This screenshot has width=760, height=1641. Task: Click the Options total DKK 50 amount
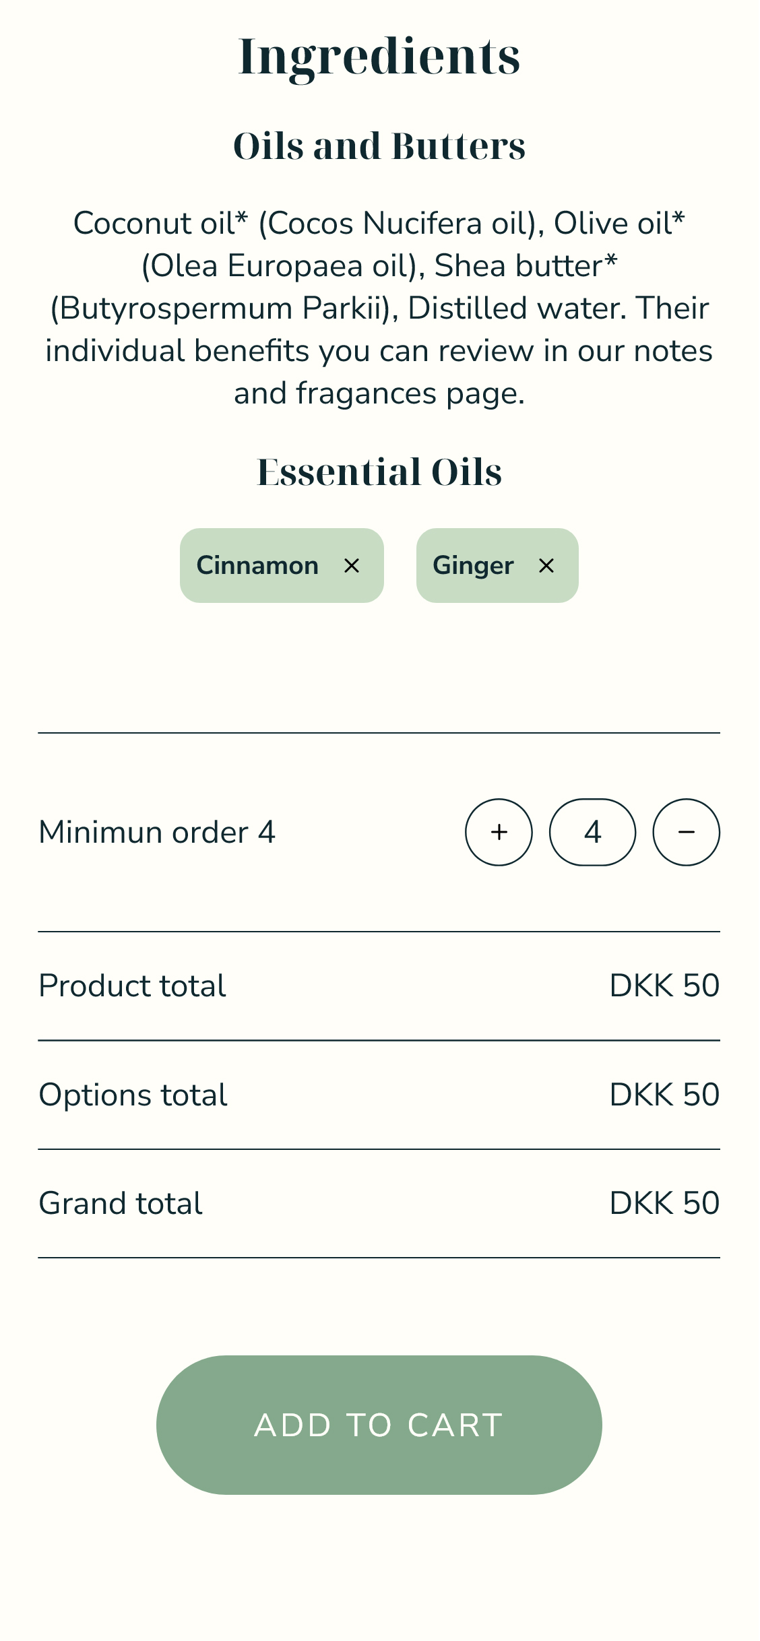(664, 1095)
